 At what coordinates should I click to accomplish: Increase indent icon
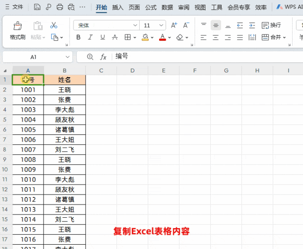click(252, 25)
